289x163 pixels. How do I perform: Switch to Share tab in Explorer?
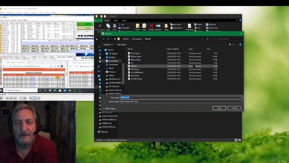click(116, 20)
